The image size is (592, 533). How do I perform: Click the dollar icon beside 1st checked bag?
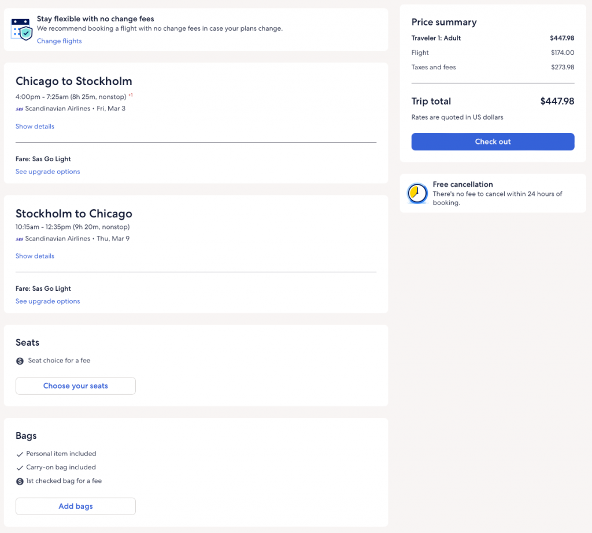click(20, 481)
